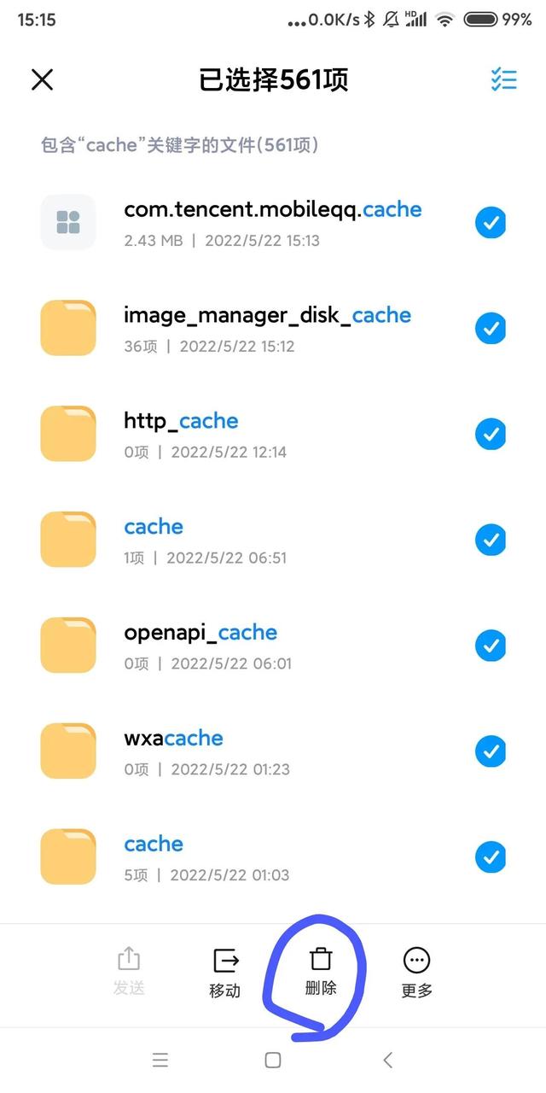Open the 更多 options menu
The height and width of the screenshot is (1093, 546).
click(x=417, y=961)
